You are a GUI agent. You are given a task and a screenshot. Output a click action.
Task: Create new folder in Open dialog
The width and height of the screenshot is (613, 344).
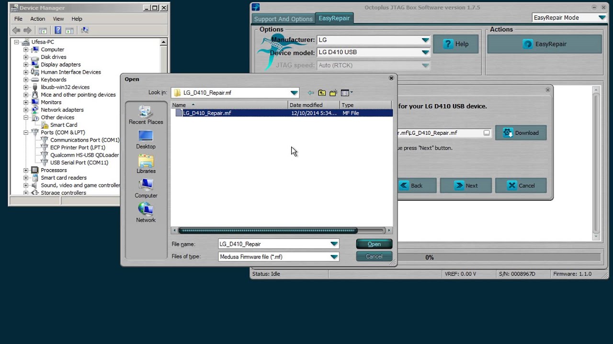(x=333, y=93)
